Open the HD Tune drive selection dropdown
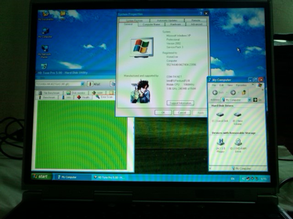The height and width of the screenshot is (219, 293). [x=82, y=84]
